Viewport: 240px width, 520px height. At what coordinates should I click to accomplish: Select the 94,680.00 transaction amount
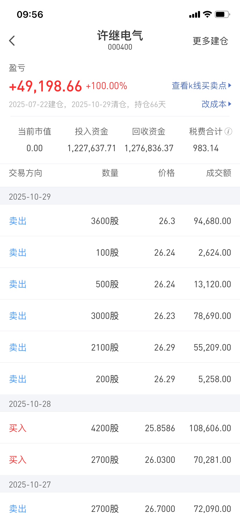pyautogui.click(x=212, y=221)
